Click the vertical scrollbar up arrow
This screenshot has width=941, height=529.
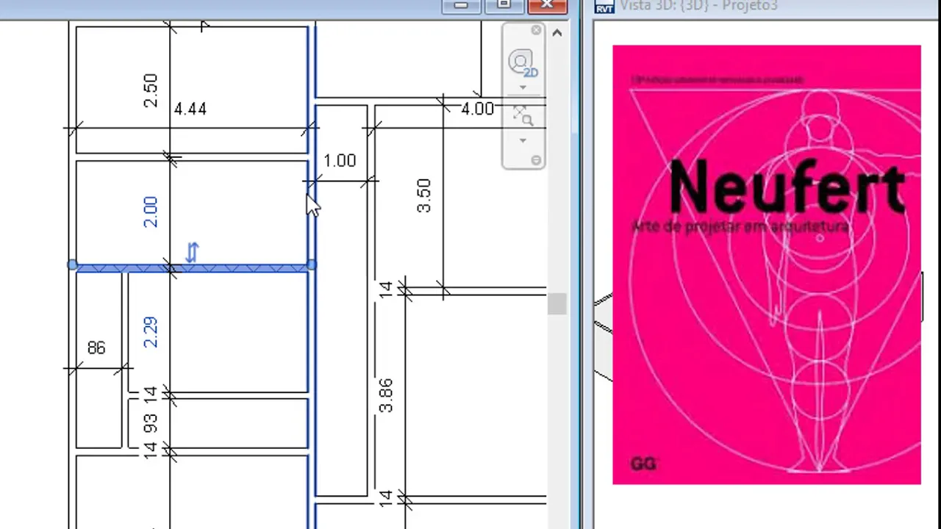(557, 33)
